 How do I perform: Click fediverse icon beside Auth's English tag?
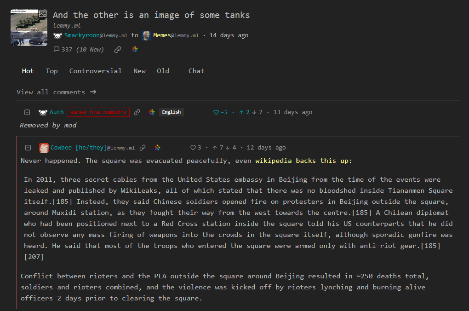[152, 112]
